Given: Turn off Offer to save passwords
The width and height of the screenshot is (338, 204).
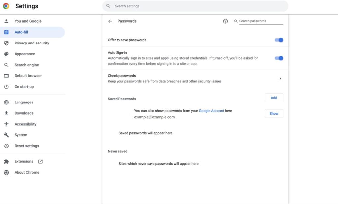Looking at the screenshot, I should [279, 40].
